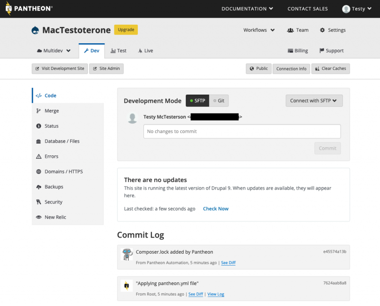
Task: Click the MacTestoterone site title
Action: click(76, 30)
